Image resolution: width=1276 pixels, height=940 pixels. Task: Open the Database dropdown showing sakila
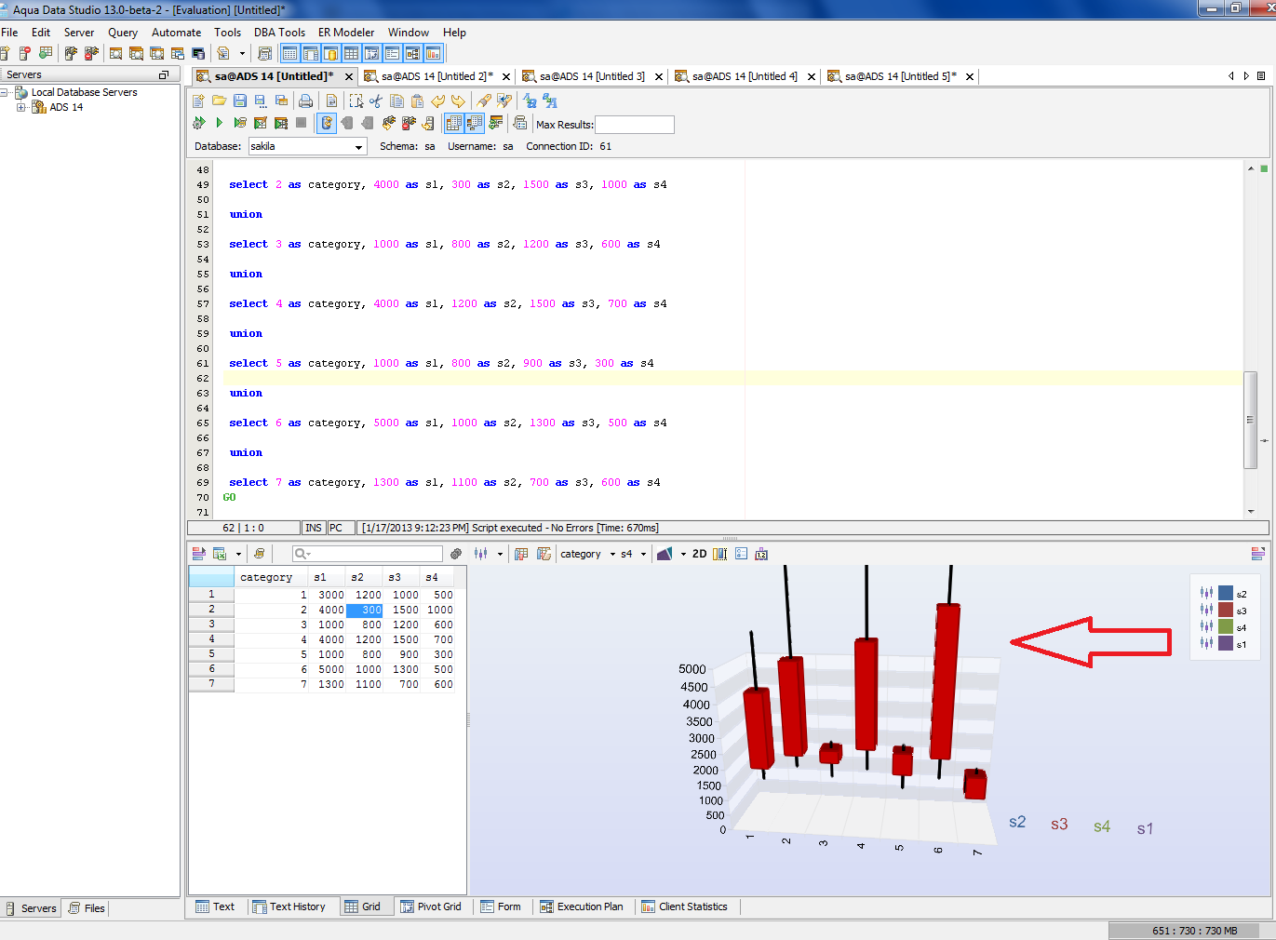pyautogui.click(x=307, y=146)
